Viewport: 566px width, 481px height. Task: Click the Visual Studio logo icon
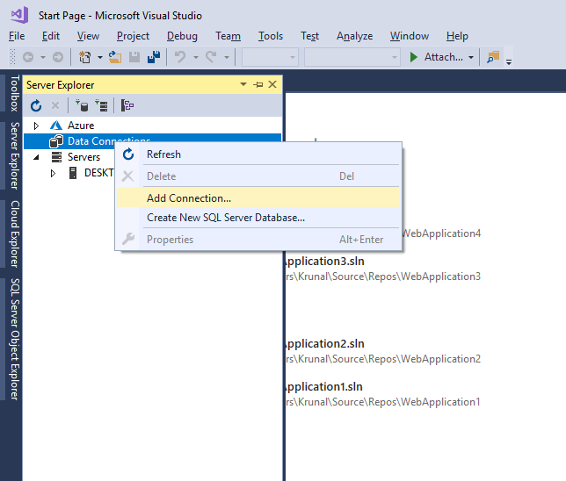pos(19,15)
